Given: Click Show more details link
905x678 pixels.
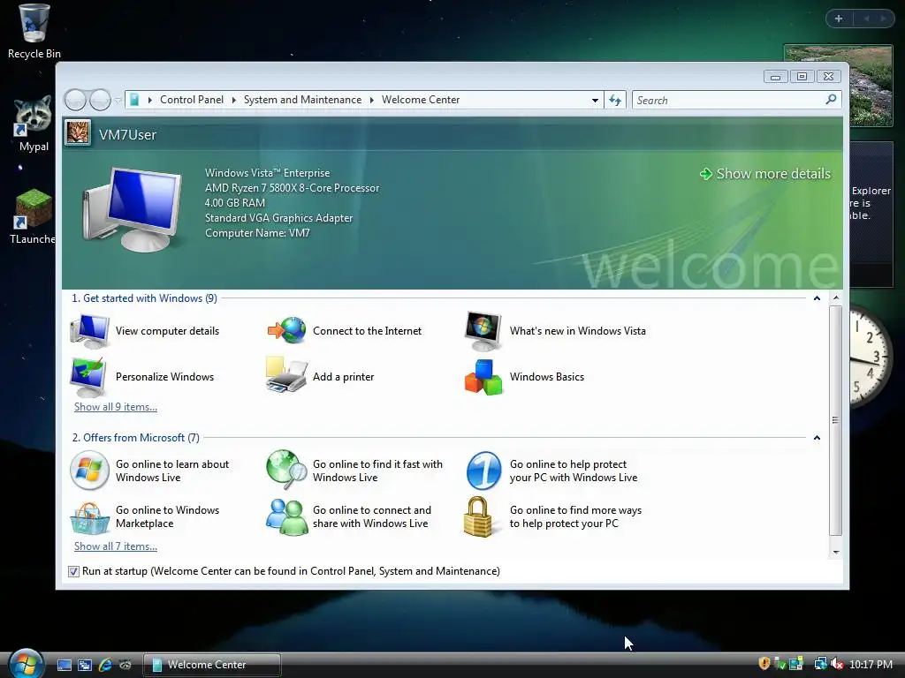Looking at the screenshot, I should (x=765, y=174).
